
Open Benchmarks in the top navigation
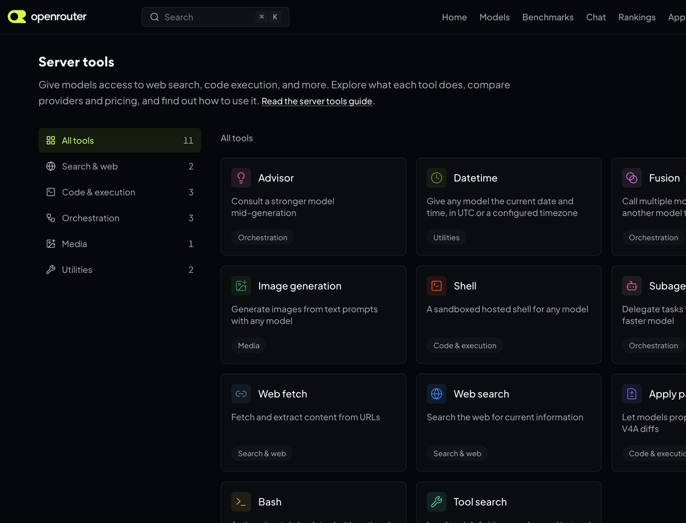tap(548, 17)
